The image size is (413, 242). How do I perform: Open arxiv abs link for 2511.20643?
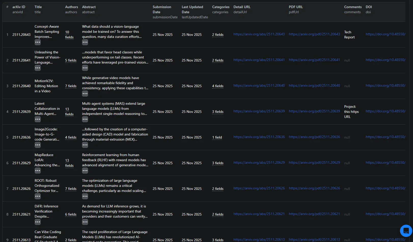click(259, 34)
